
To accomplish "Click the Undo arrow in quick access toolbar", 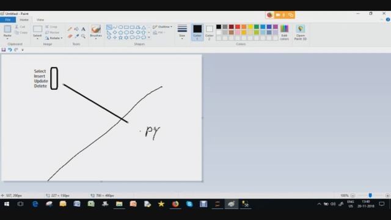I will coord(10,50).
